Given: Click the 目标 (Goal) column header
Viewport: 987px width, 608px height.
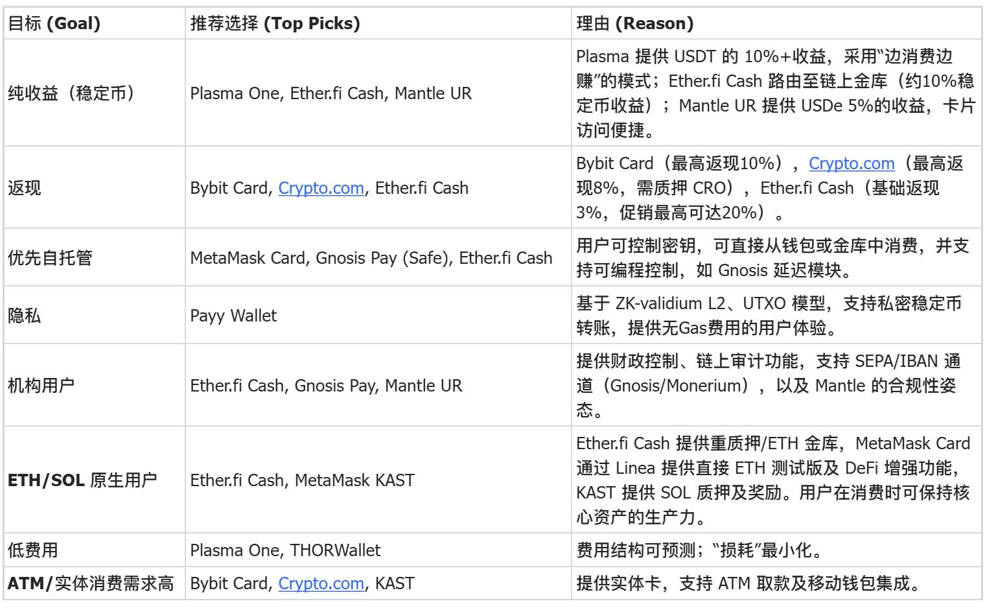Looking at the screenshot, I should [x=54, y=24].
